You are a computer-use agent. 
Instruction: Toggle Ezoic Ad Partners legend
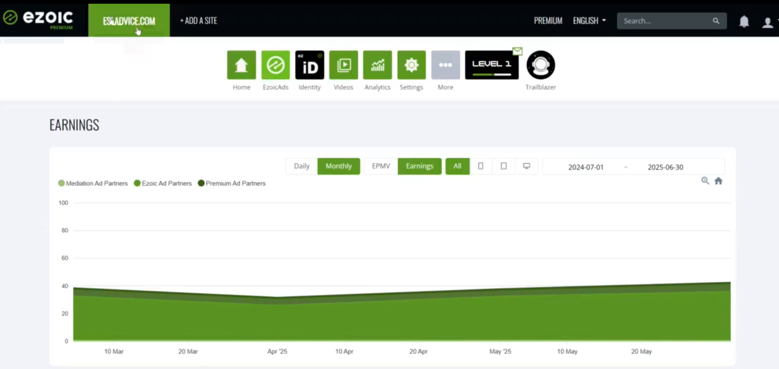click(163, 183)
